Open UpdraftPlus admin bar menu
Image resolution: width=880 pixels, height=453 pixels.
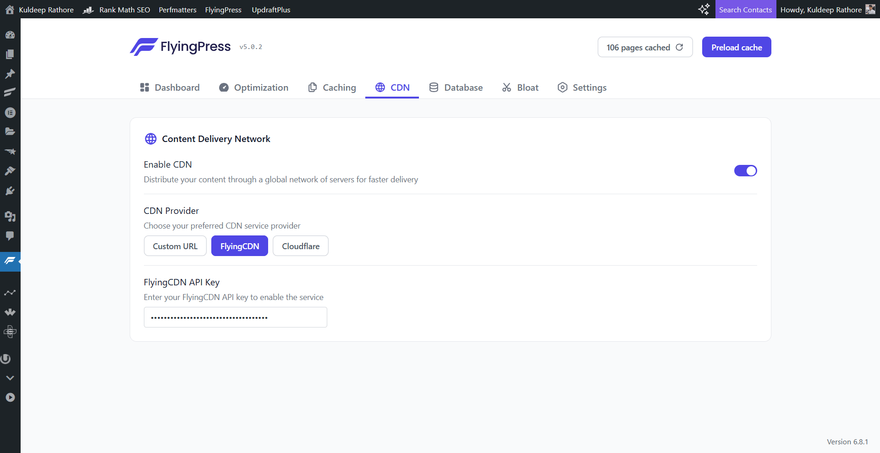pos(271,10)
